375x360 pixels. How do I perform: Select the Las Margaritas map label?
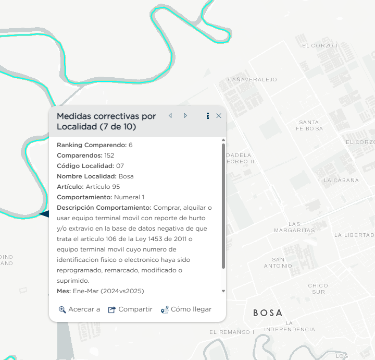click(x=295, y=227)
